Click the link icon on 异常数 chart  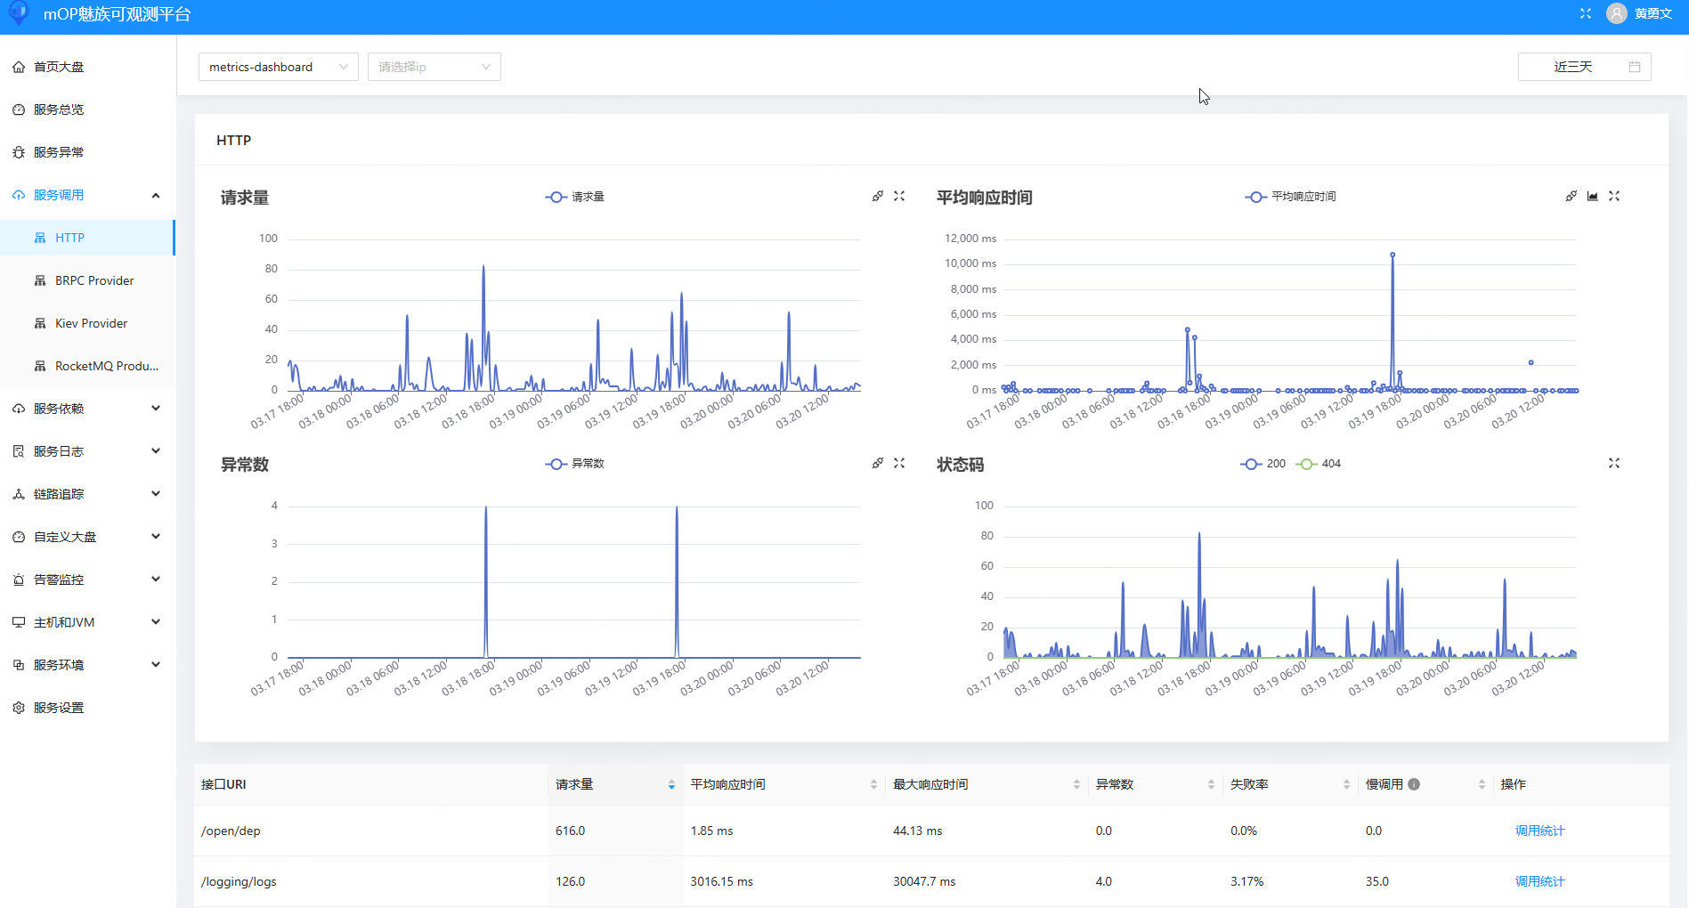click(x=877, y=463)
